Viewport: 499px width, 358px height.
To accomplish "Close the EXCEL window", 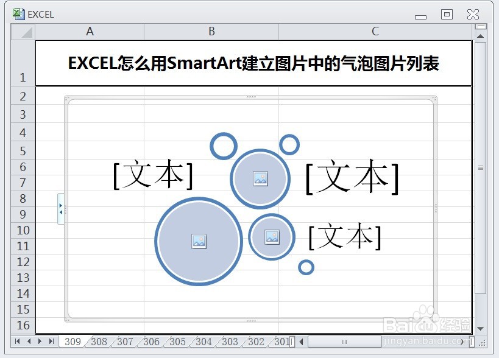I will [x=473, y=14].
